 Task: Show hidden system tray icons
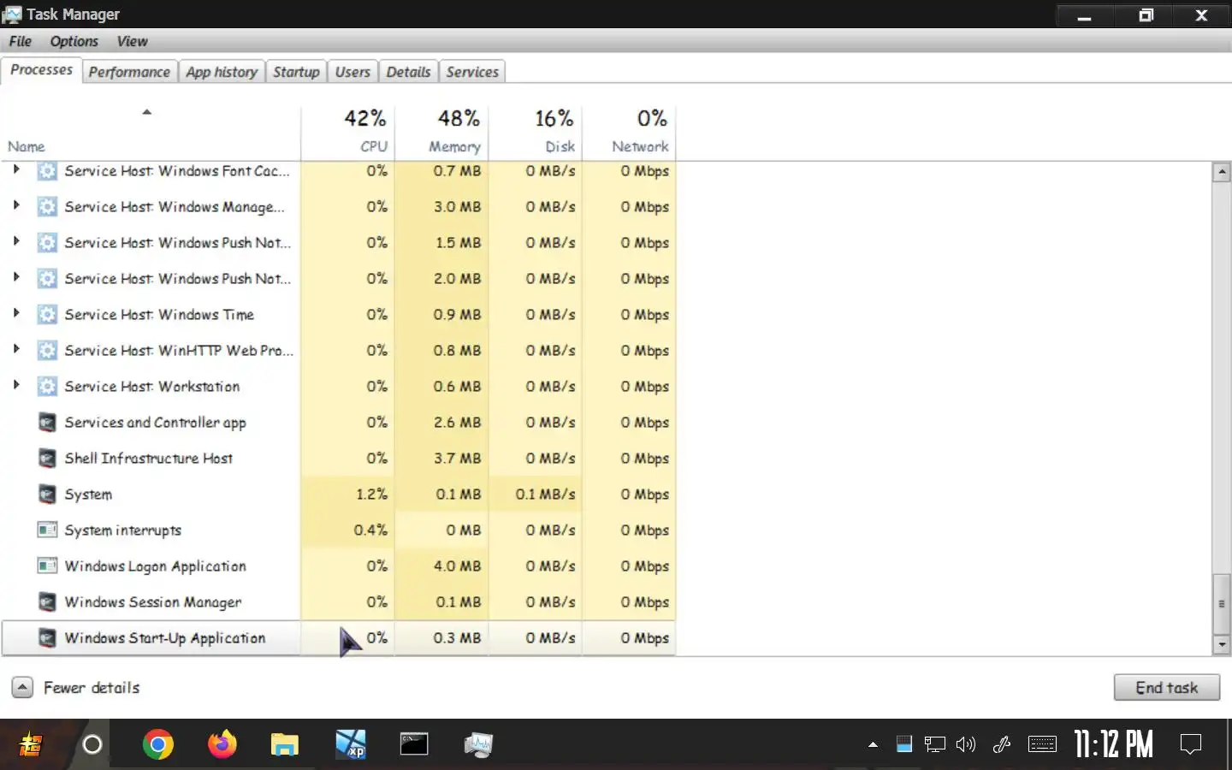pos(873,744)
